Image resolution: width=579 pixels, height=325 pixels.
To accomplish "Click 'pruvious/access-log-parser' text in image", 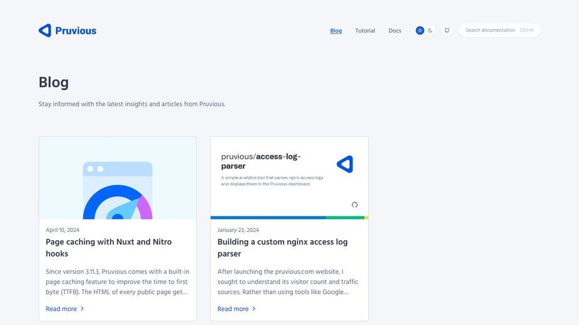I will 261,161.
